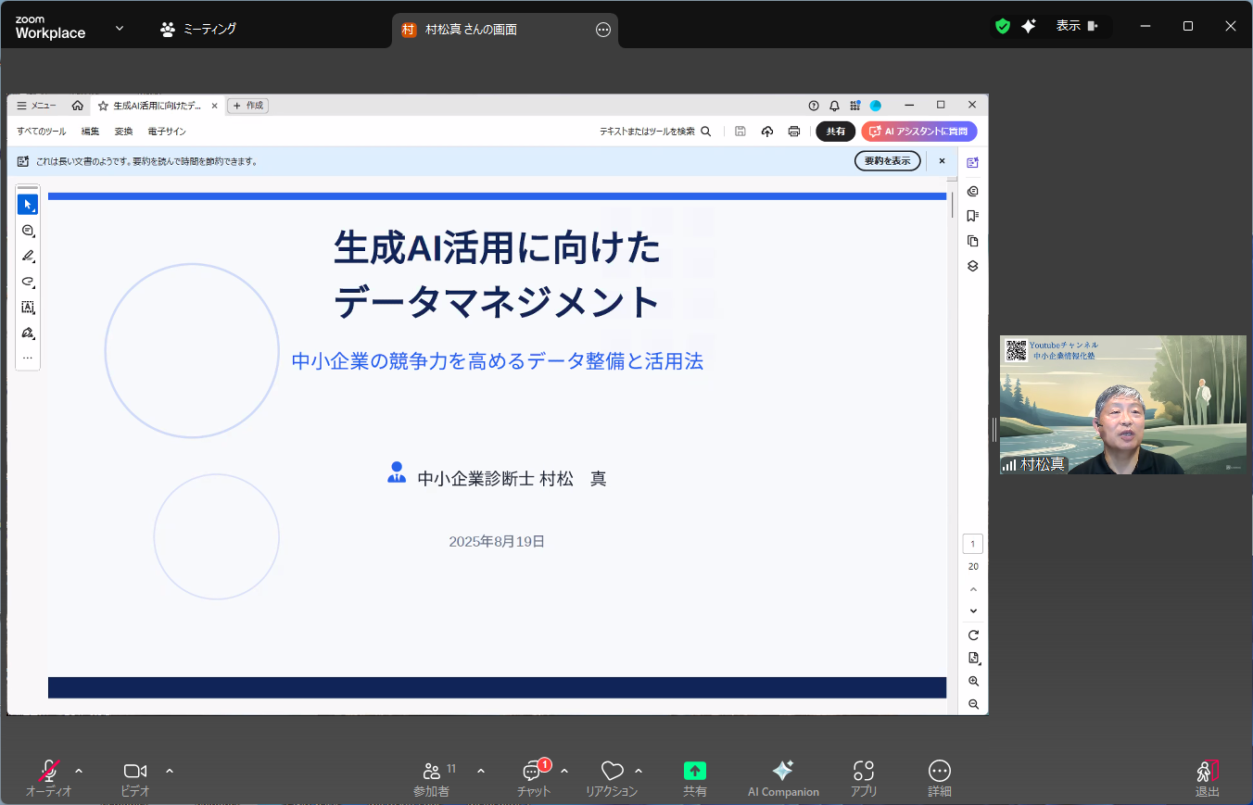Open the Reactions heart icon
Image resolution: width=1253 pixels, height=805 pixels.
click(612, 772)
